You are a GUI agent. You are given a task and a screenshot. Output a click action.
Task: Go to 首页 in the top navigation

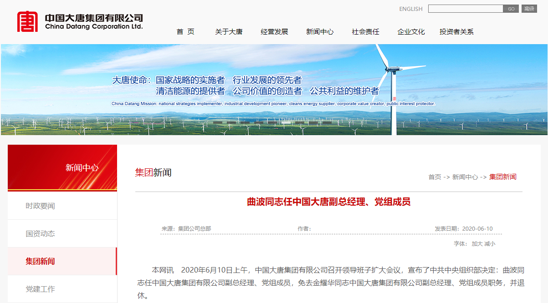click(x=185, y=31)
